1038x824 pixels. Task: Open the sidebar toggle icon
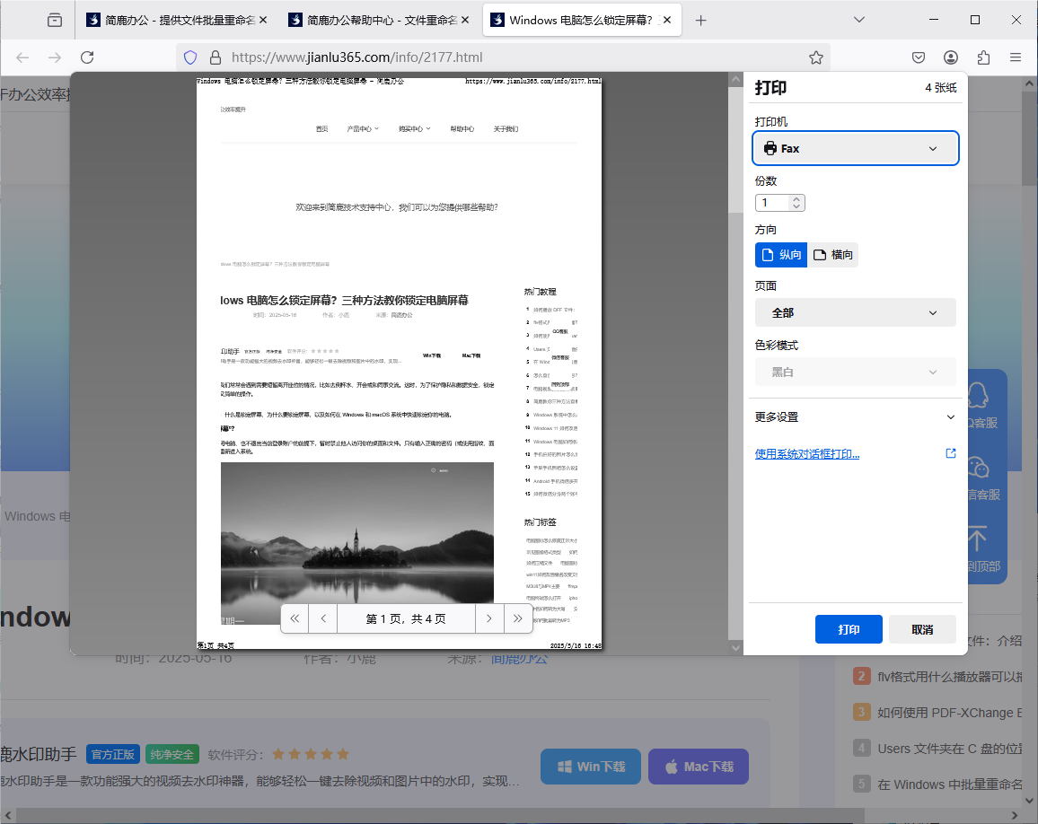coord(54,19)
